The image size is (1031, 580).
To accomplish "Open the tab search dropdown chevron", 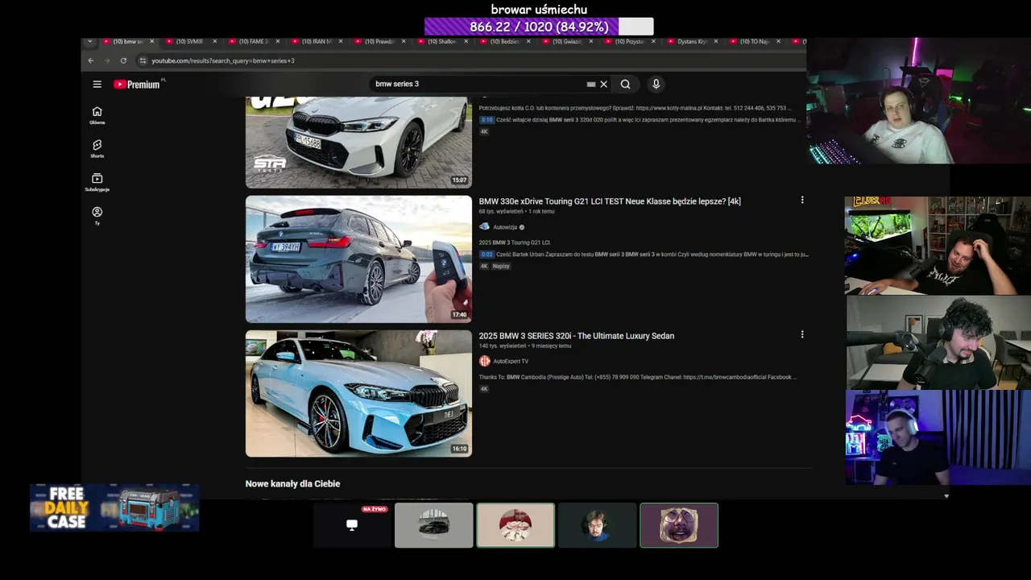I will point(89,41).
